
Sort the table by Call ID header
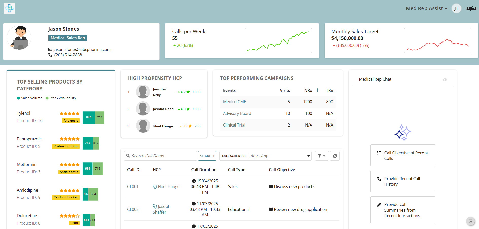tap(133, 170)
